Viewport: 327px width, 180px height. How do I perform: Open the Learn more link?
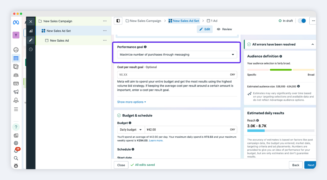pos(156,140)
